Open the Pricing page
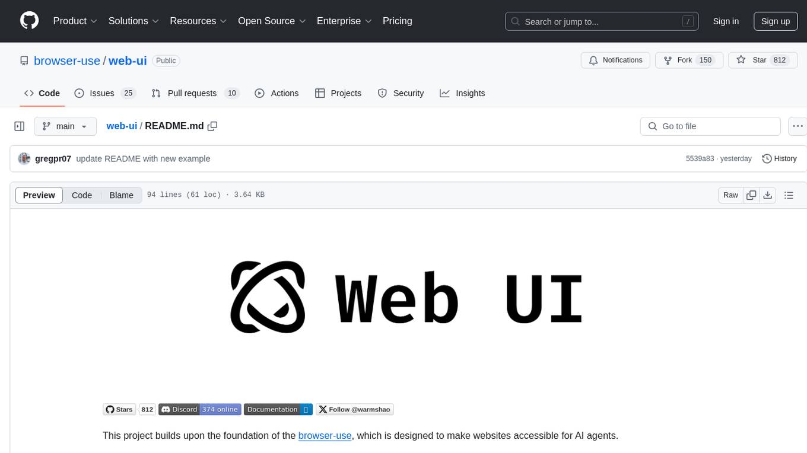807x453 pixels. click(398, 21)
